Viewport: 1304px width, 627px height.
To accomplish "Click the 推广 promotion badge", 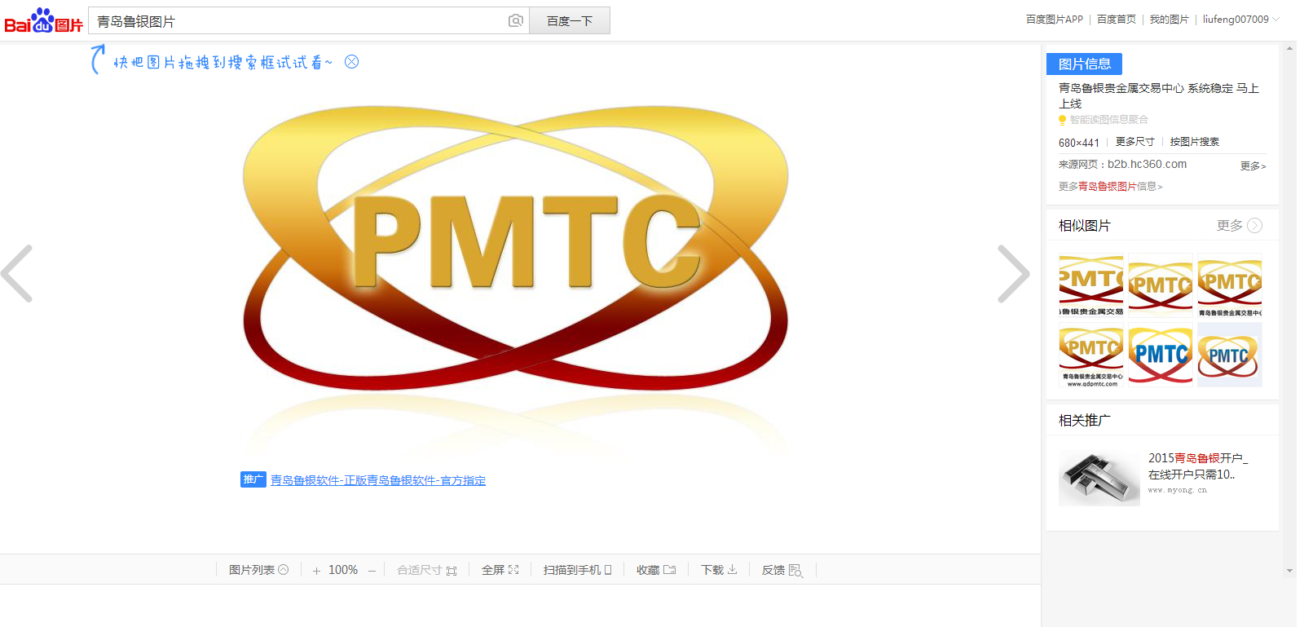I will [253, 479].
